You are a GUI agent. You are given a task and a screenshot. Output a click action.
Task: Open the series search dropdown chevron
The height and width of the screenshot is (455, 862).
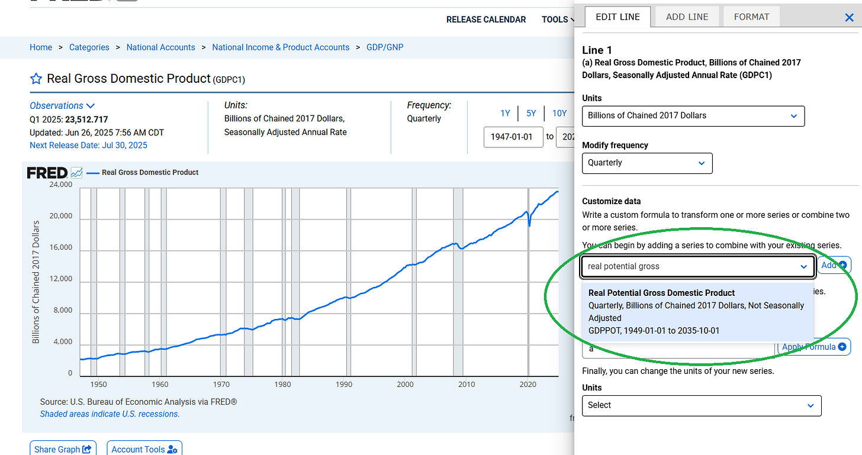pos(804,267)
